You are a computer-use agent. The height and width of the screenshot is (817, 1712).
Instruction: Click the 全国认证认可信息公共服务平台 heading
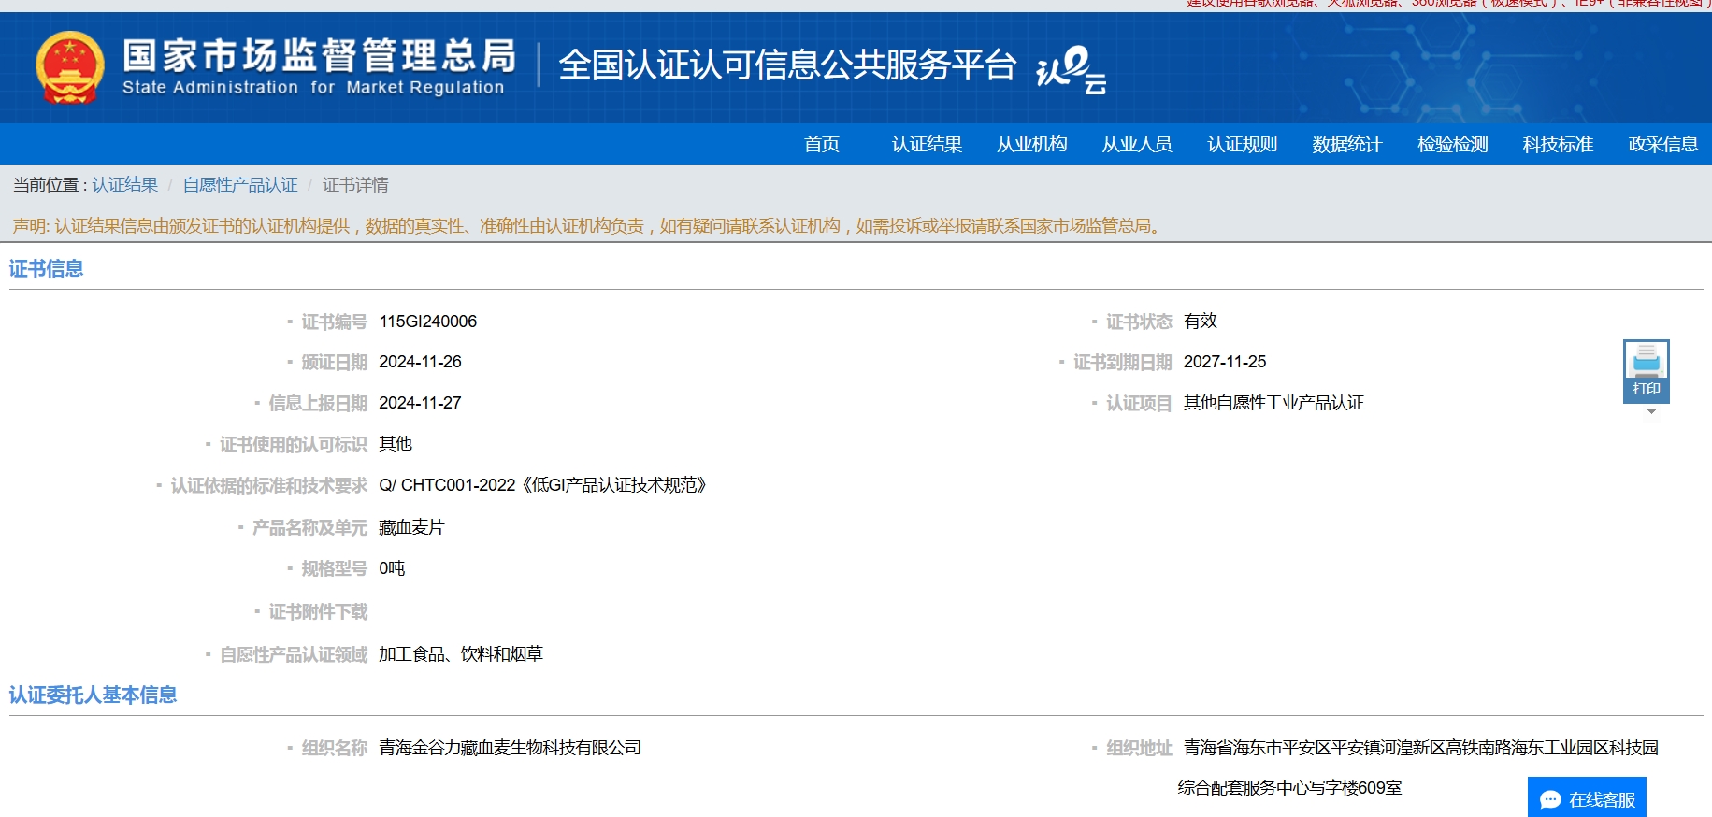click(x=786, y=65)
